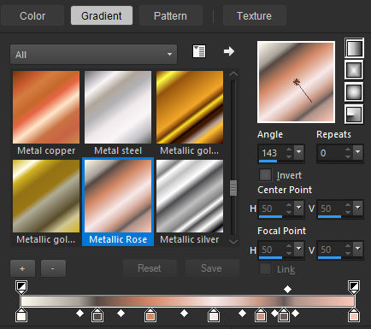Select the orange-copper color stop
This screenshot has width=371, height=329.
pyautogui.click(x=150, y=315)
